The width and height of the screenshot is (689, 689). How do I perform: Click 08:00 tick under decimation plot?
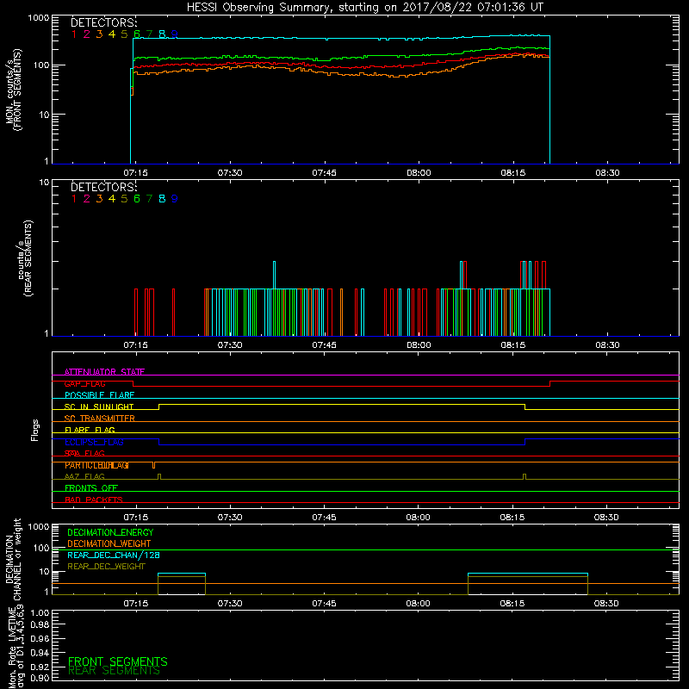[x=418, y=604]
